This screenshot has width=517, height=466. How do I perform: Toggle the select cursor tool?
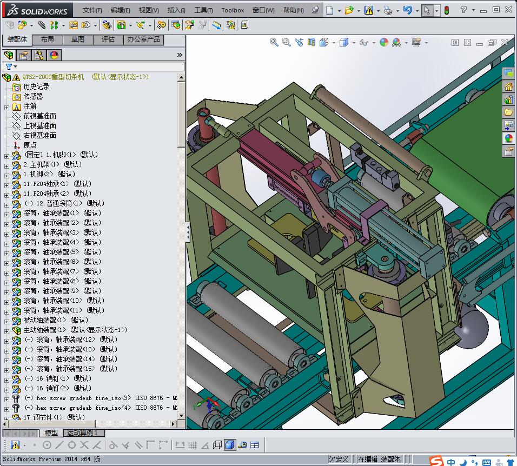click(427, 10)
